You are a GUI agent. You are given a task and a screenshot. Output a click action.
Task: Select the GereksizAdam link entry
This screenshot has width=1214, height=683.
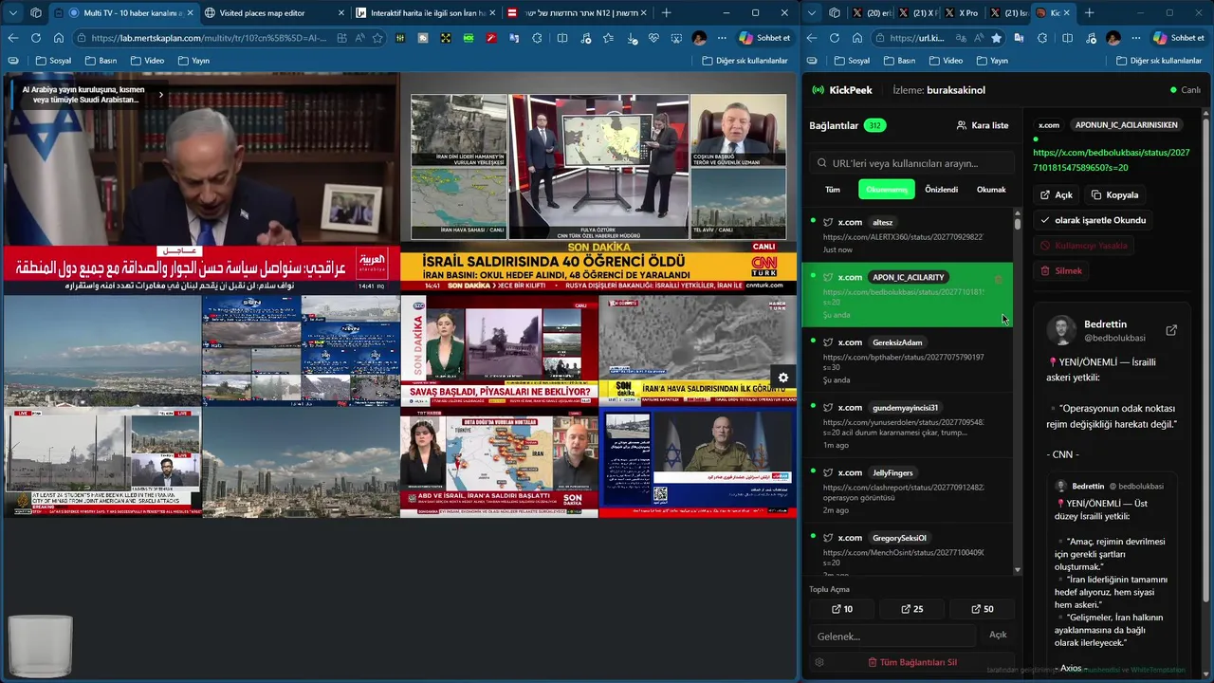908,360
